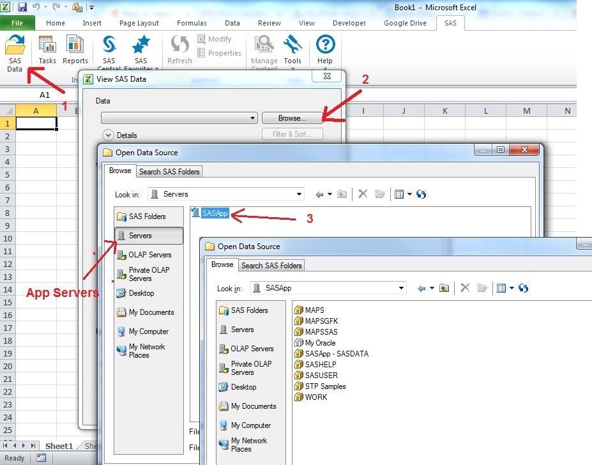Open the Reports ribbon button
The image size is (592, 465).
click(x=75, y=50)
